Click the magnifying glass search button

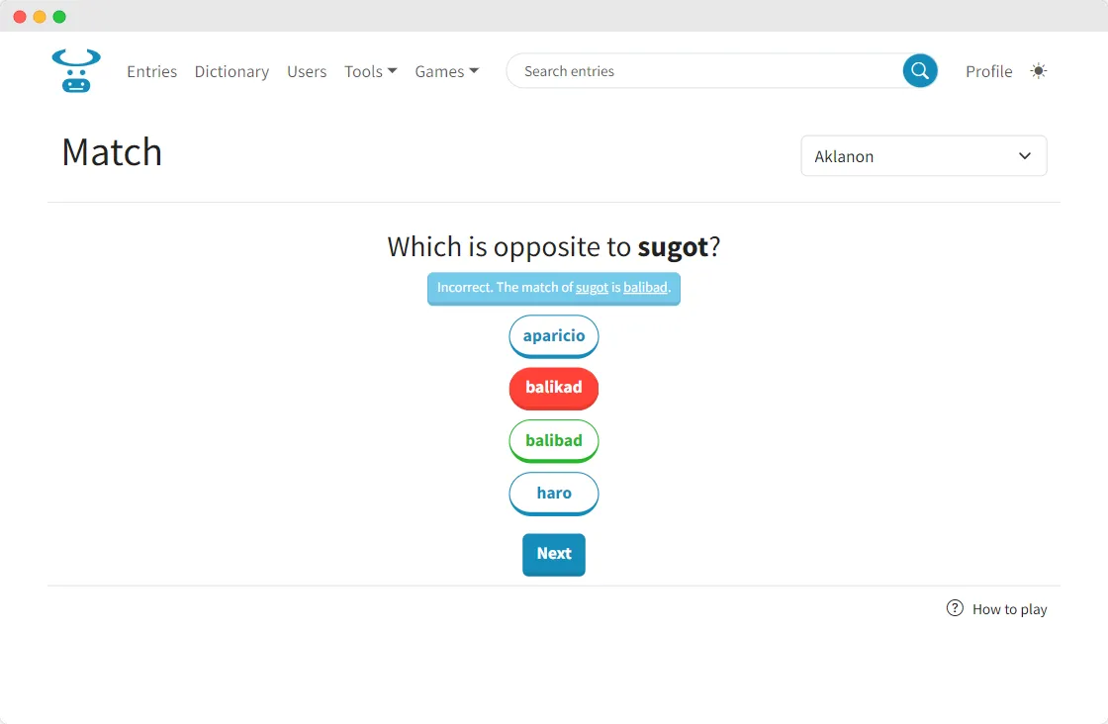(x=919, y=70)
